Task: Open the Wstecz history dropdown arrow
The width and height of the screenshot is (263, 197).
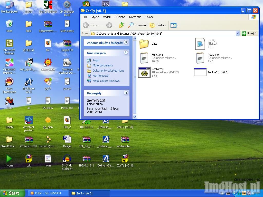Action: pyautogui.click(x=102, y=25)
